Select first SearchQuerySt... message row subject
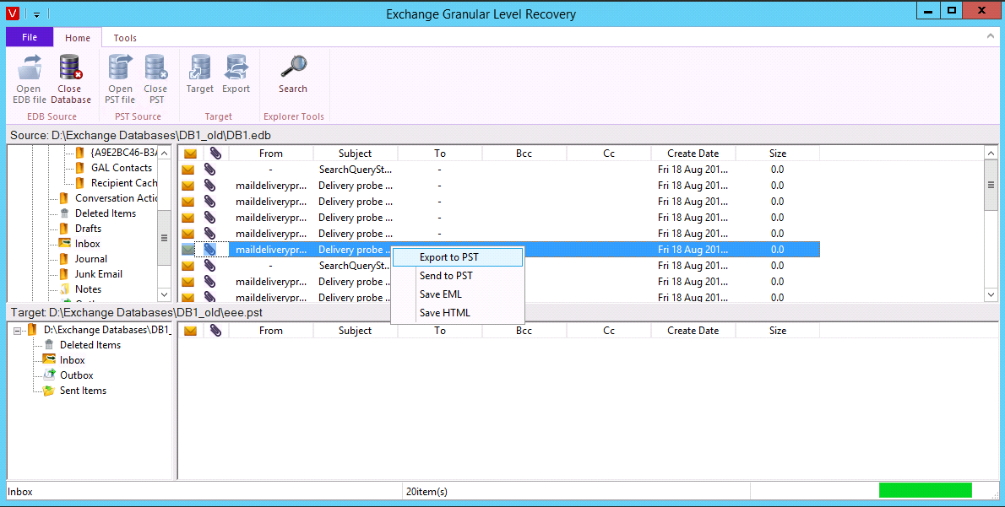The height and width of the screenshot is (507, 1005). [355, 170]
